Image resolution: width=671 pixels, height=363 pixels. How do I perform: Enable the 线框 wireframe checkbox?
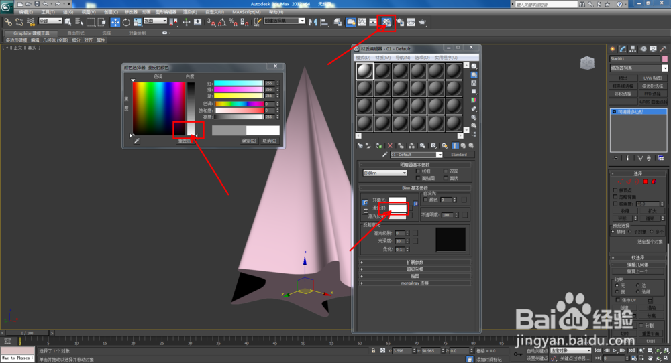418,171
